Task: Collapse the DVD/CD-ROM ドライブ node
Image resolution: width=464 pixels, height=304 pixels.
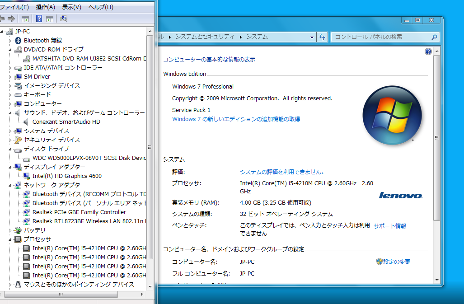Action: (10, 50)
